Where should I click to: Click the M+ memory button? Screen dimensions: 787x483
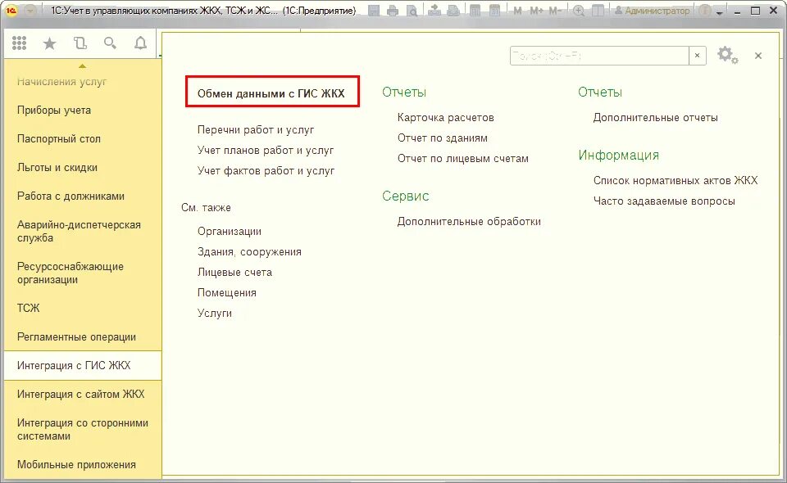point(536,11)
